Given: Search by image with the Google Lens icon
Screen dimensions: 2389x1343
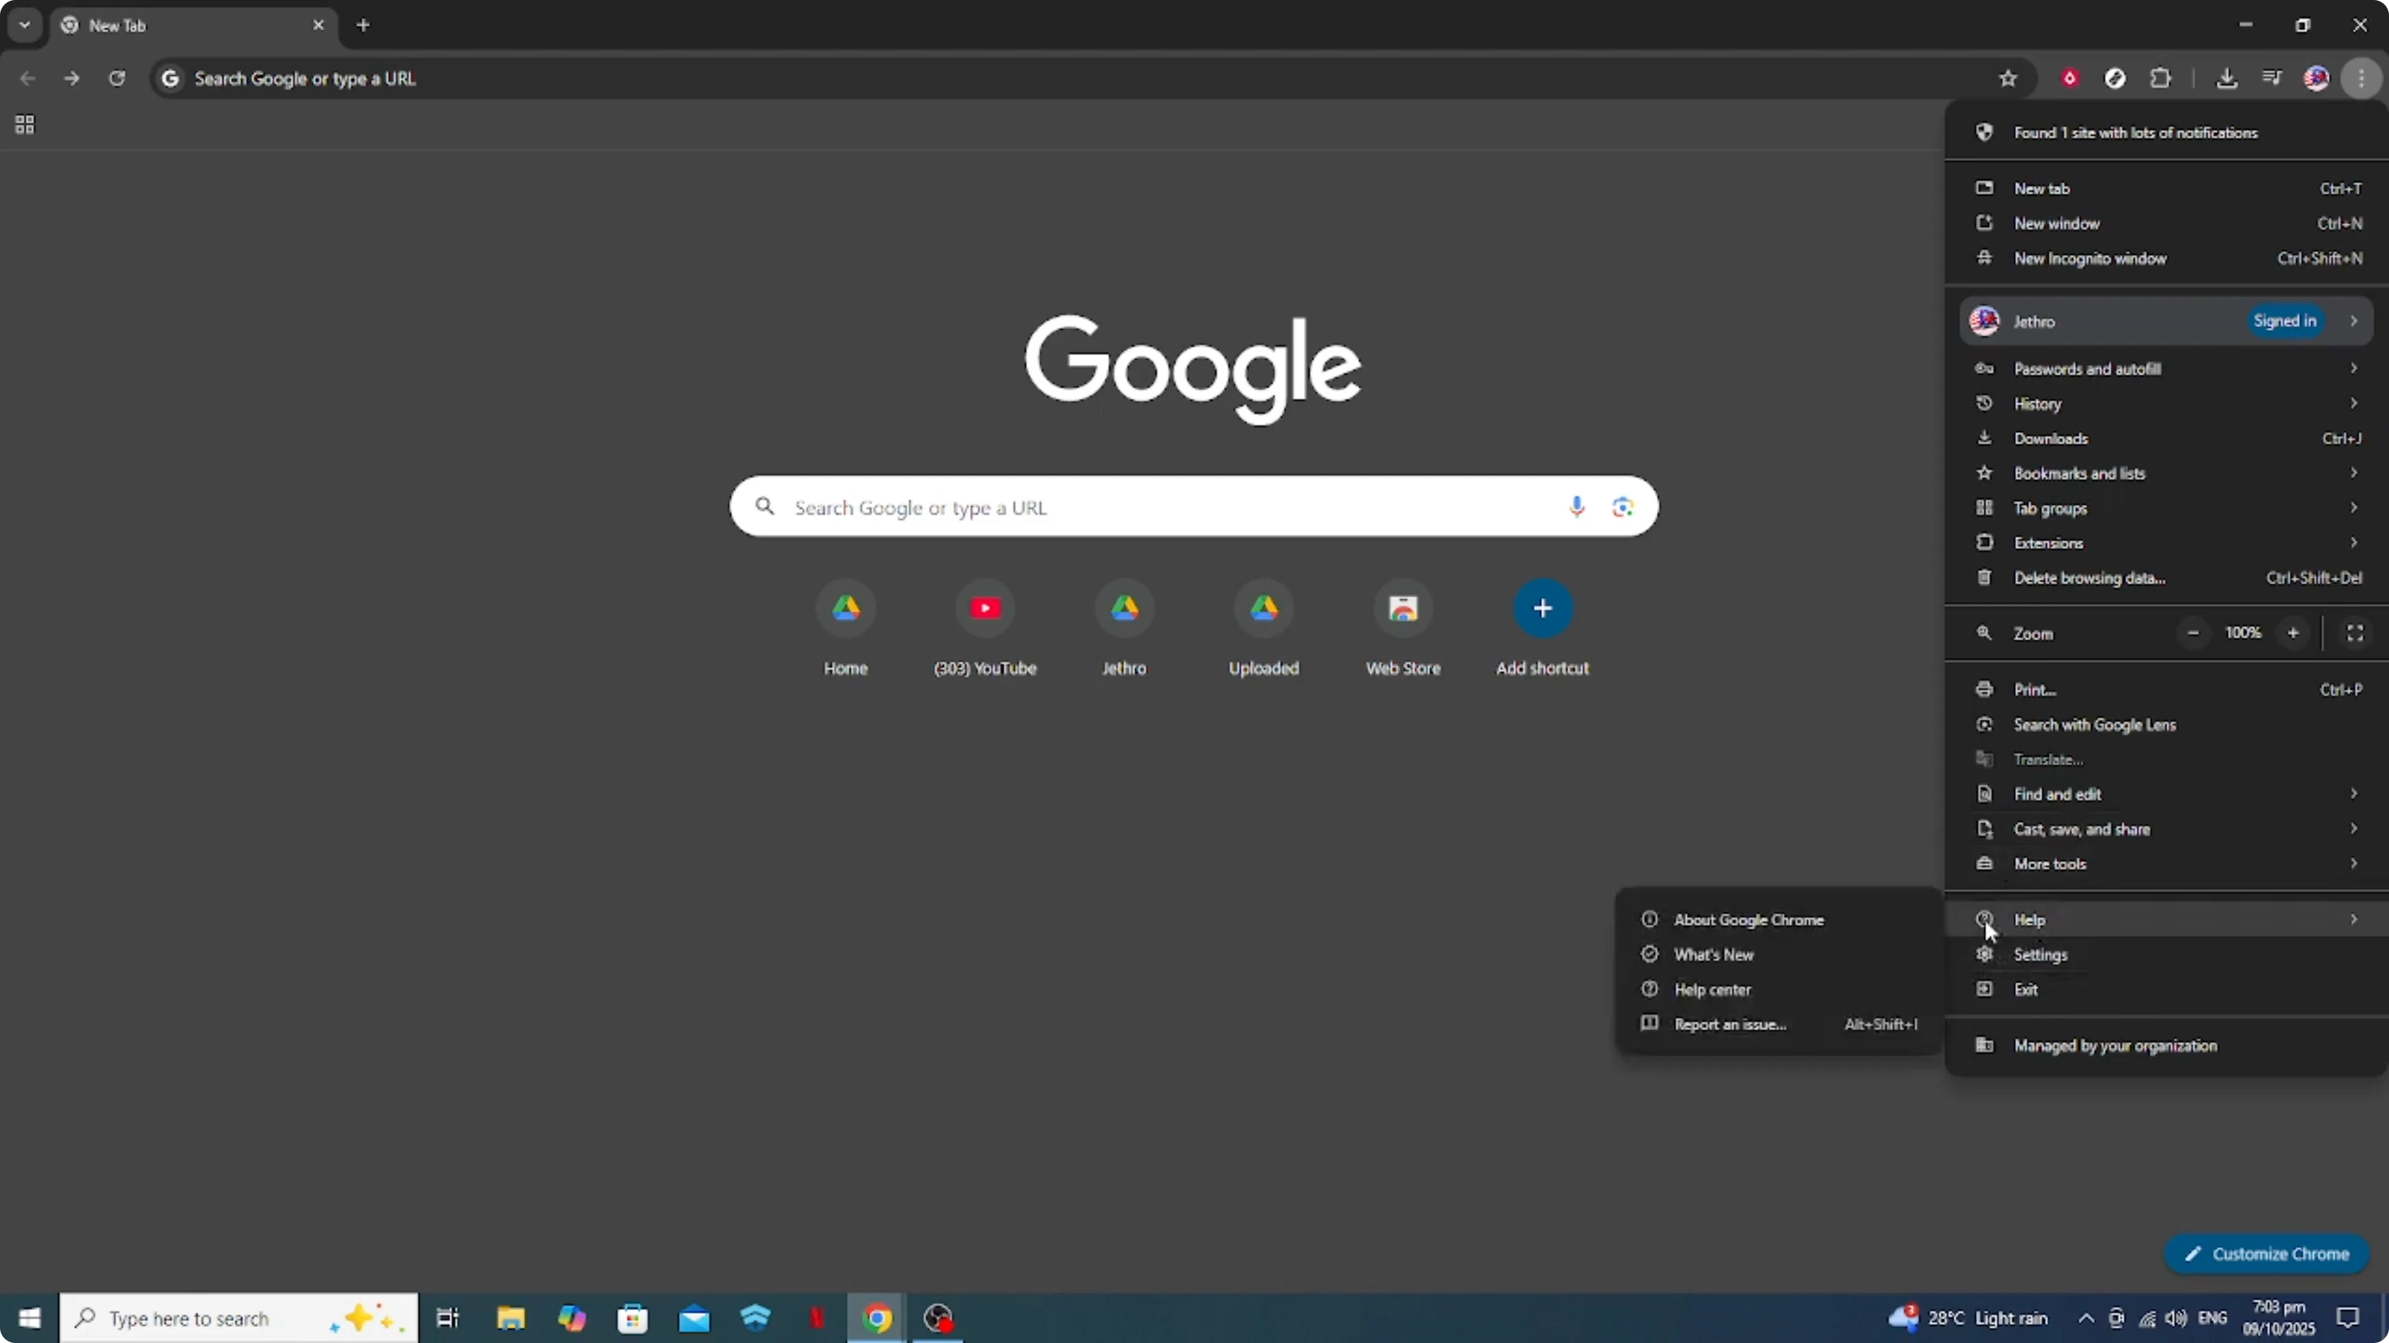Looking at the screenshot, I should tap(1622, 507).
